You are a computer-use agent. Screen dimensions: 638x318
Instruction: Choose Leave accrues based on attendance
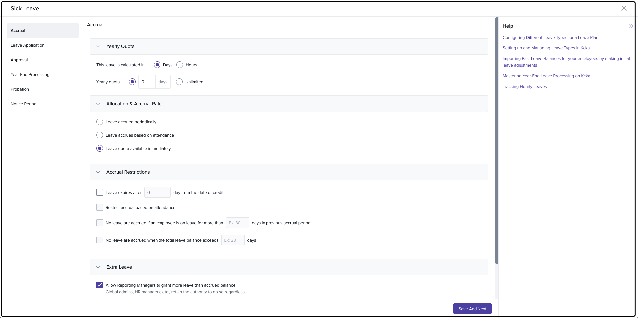pos(100,135)
